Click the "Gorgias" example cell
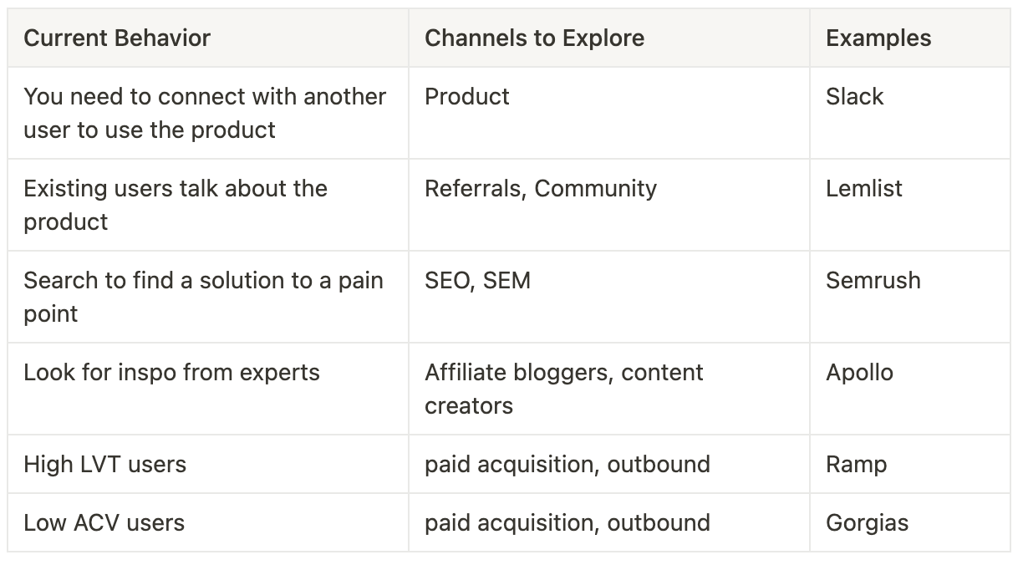 click(910, 522)
